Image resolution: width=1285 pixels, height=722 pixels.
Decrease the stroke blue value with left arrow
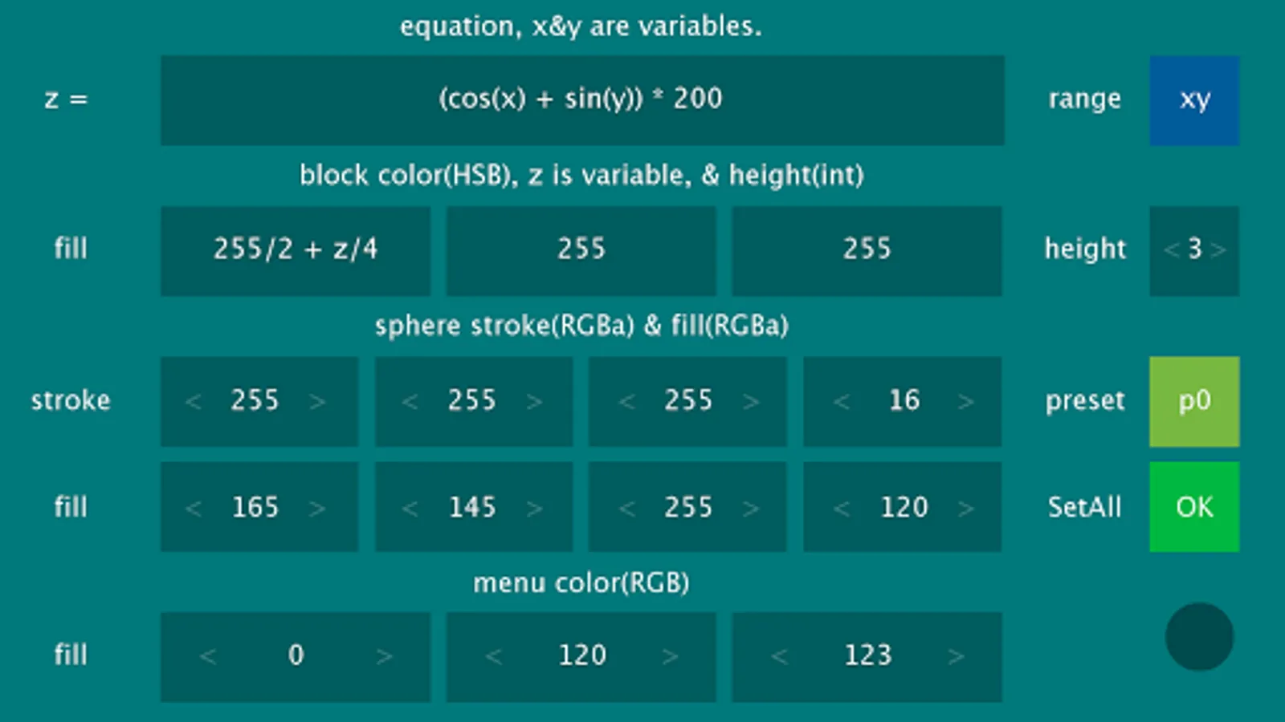coord(626,401)
